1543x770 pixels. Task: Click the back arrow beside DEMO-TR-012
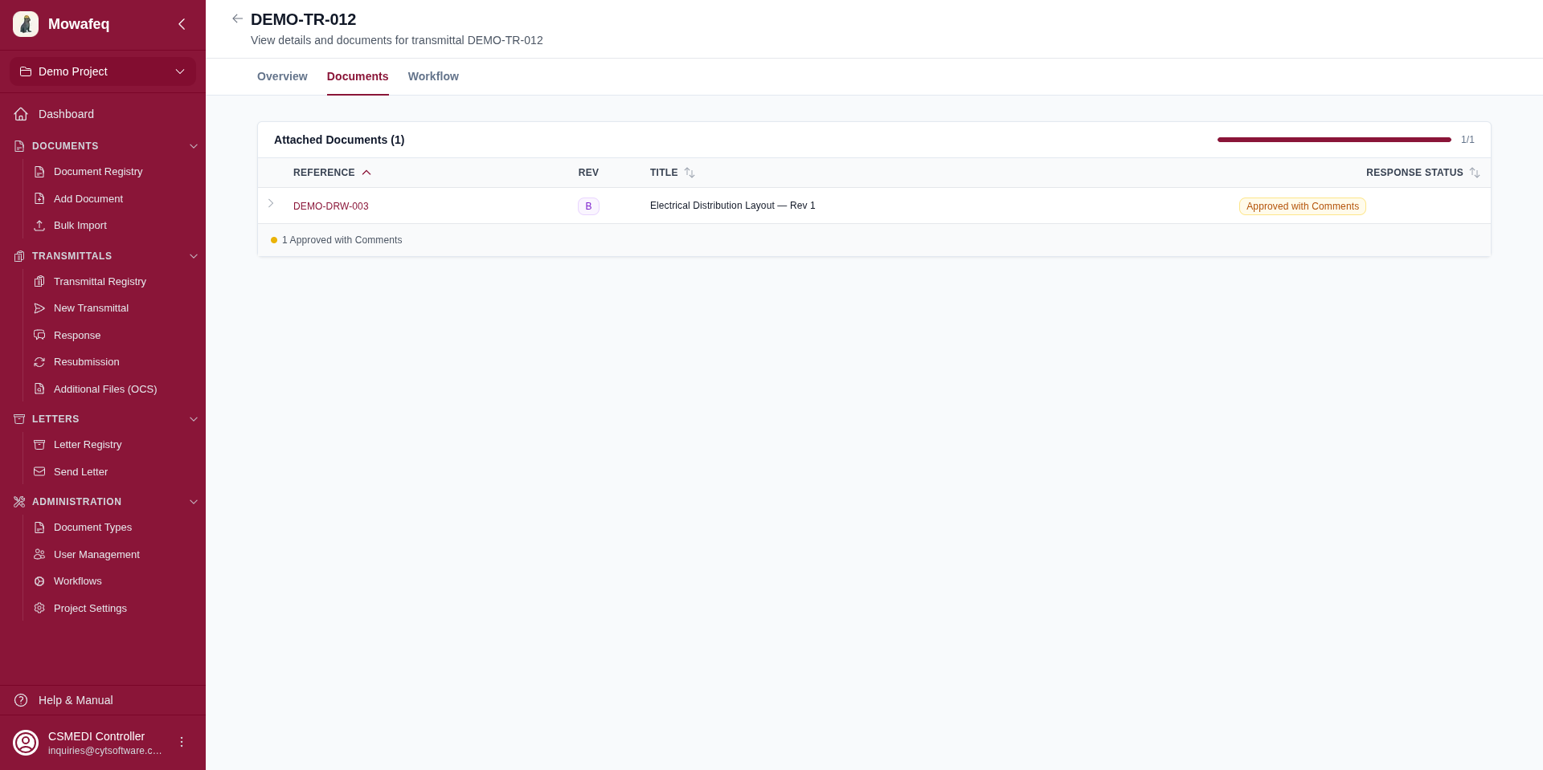pyautogui.click(x=237, y=18)
